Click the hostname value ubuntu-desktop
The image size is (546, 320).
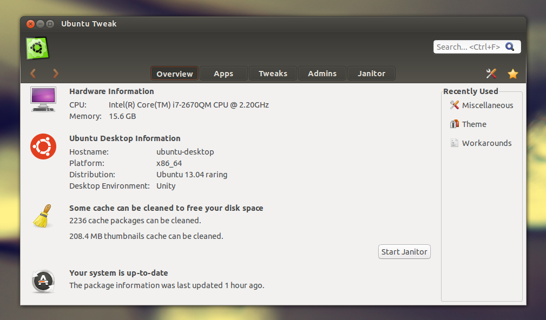coord(185,152)
